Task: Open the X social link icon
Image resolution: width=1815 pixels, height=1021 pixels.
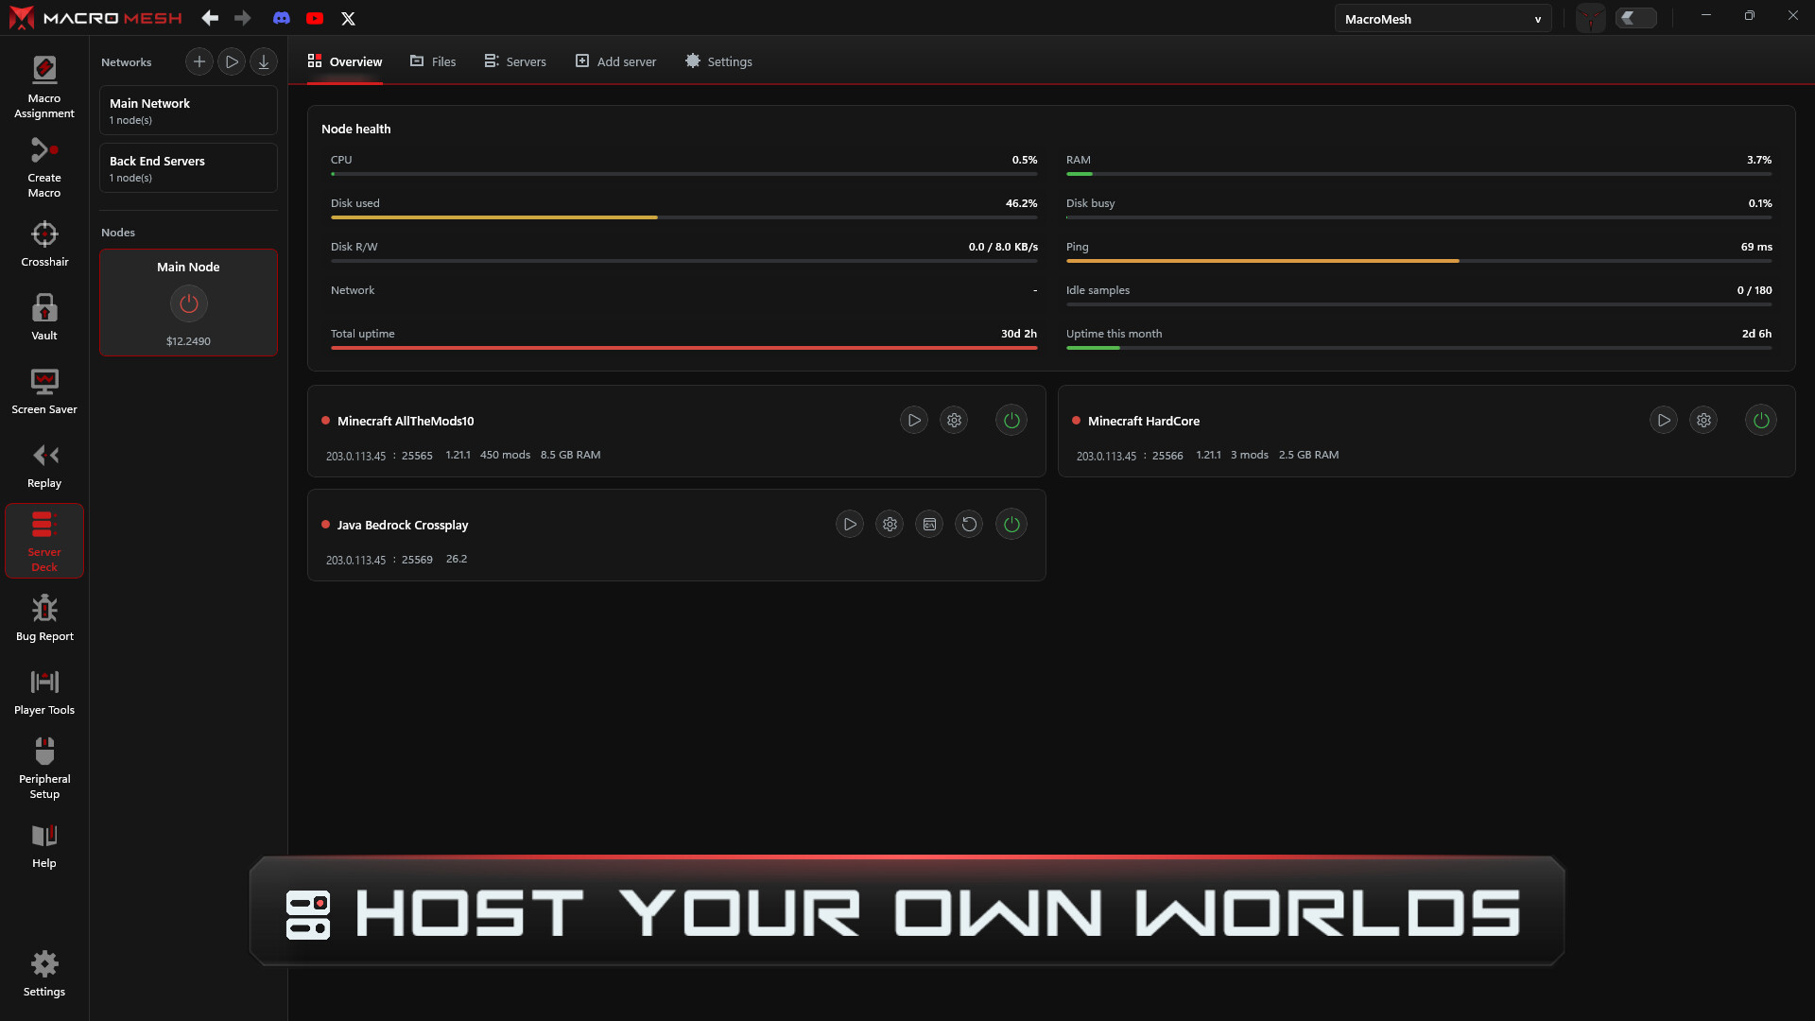Action: [348, 18]
